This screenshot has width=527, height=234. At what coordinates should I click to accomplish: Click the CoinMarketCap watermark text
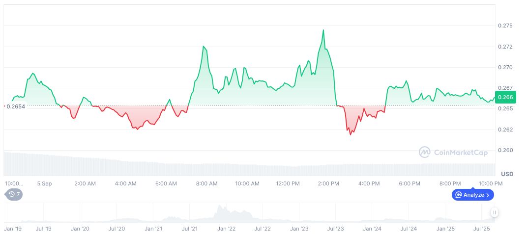coord(461,153)
